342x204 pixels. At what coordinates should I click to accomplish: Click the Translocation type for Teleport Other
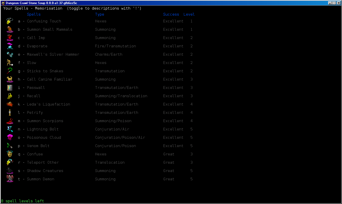click(x=110, y=162)
